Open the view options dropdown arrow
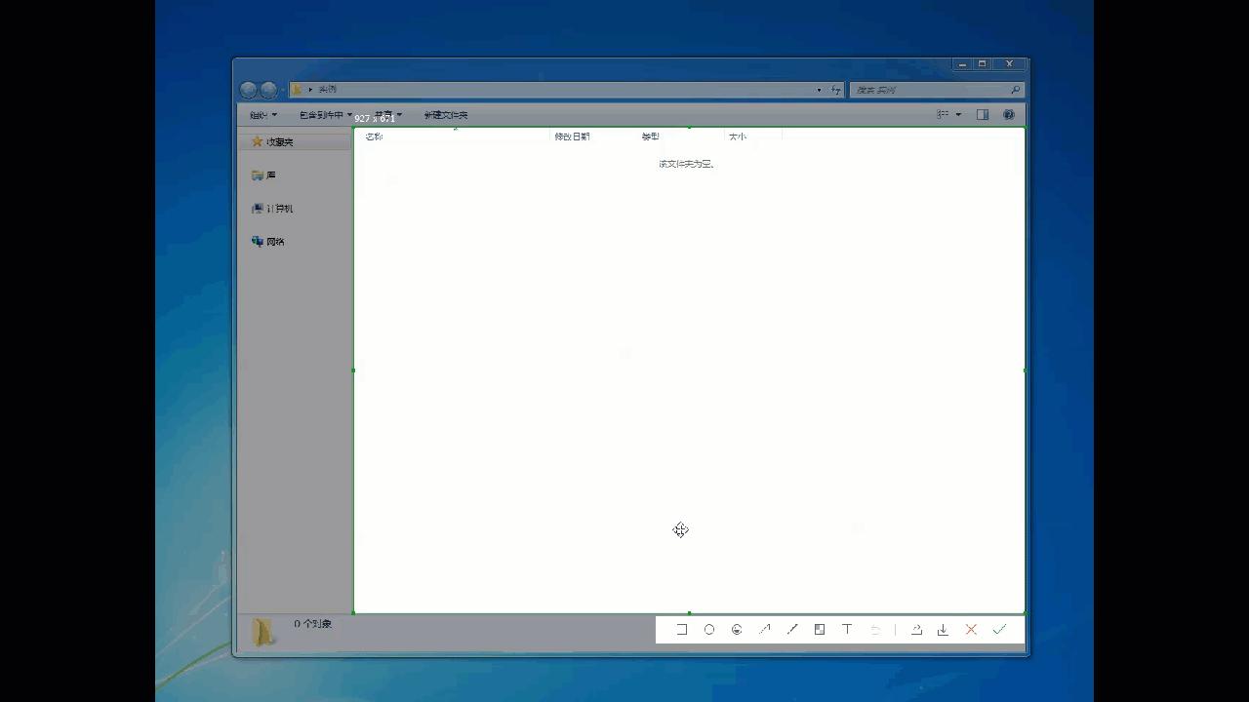Image resolution: width=1249 pixels, height=702 pixels. (958, 115)
